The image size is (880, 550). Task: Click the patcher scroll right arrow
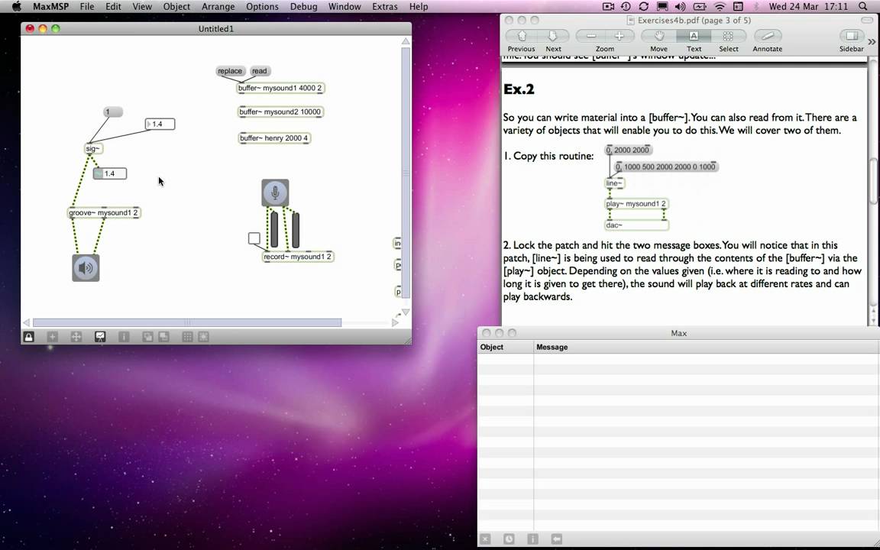click(x=395, y=322)
